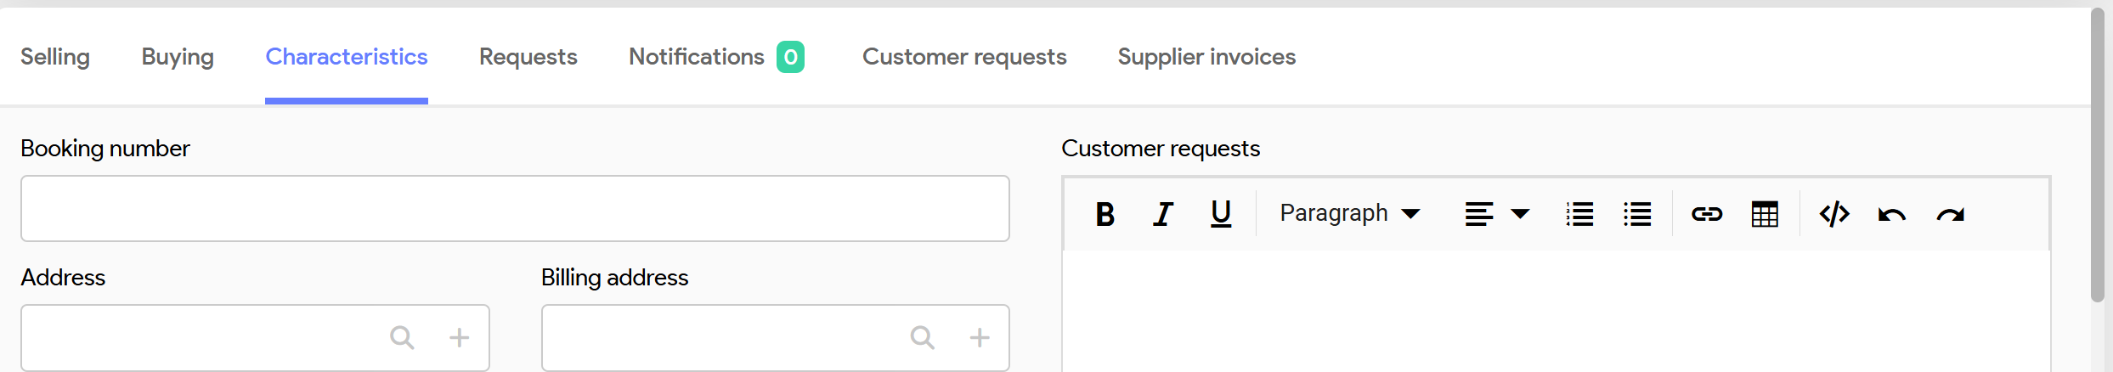Redo the last editor change

click(x=1951, y=214)
